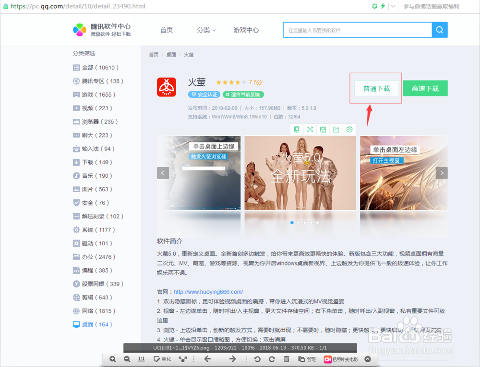The width and height of the screenshot is (480, 367).
Task: Open the 全新玩法 center screenshot thumbnail
Action: pyautogui.click(x=300, y=173)
